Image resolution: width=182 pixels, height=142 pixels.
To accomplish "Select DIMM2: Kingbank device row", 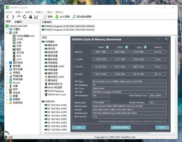I will point(68,26).
